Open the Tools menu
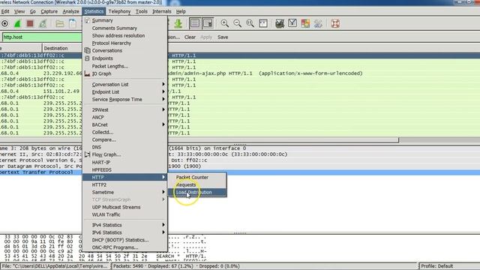 (142, 11)
